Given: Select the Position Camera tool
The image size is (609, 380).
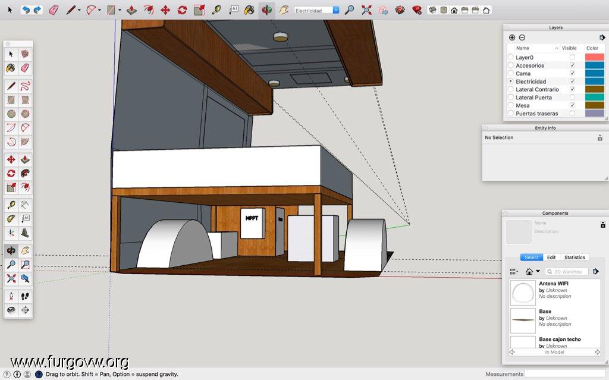Looking at the screenshot, I should (11, 296).
